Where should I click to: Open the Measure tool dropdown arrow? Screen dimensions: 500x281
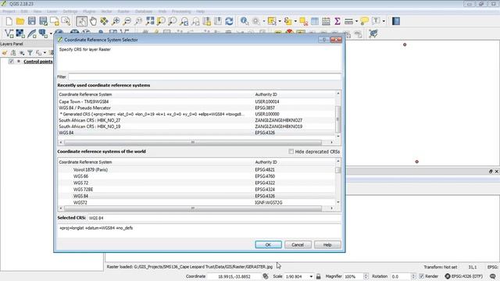pyautogui.click(x=356, y=21)
